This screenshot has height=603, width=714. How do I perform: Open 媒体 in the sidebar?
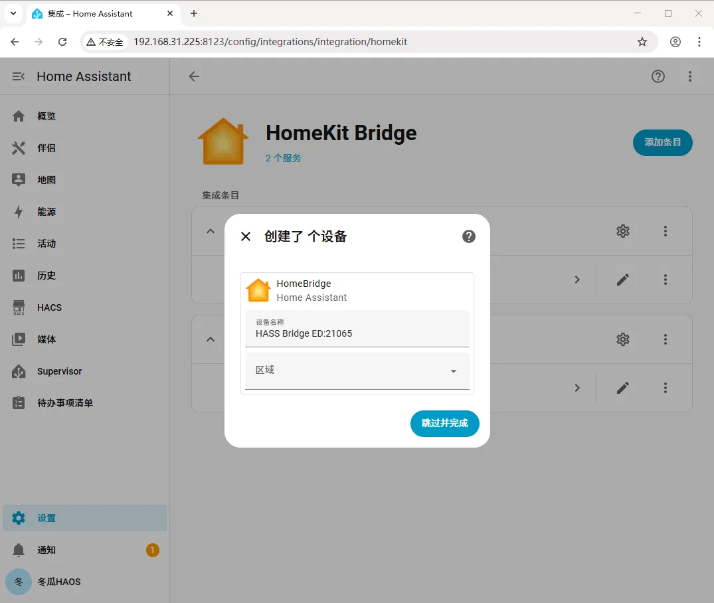[x=85, y=339]
